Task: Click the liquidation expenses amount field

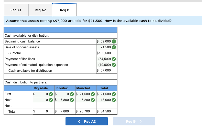Action: point(107,65)
